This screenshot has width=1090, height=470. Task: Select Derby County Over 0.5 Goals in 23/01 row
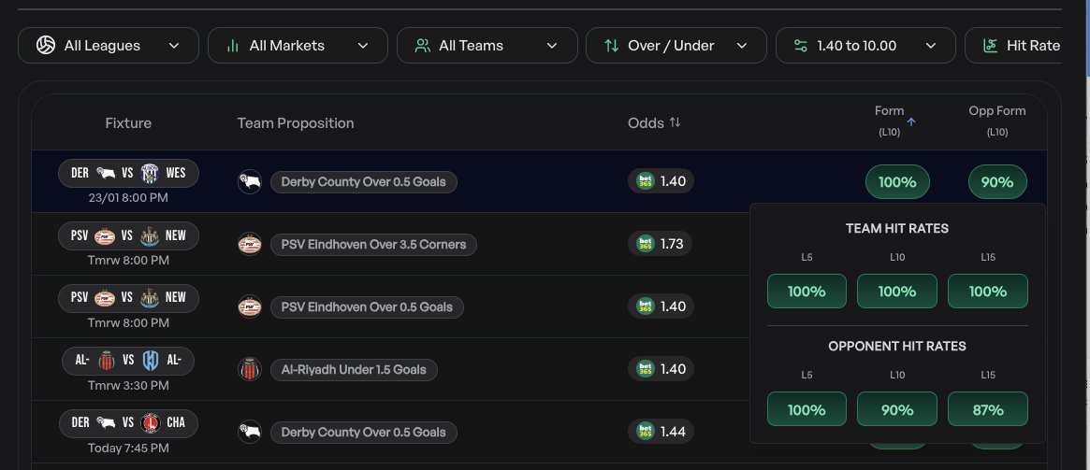[364, 182]
